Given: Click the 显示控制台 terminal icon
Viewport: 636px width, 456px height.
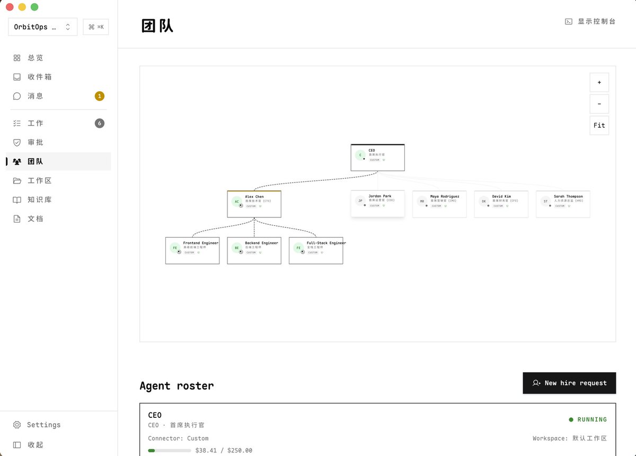Looking at the screenshot, I should (569, 22).
